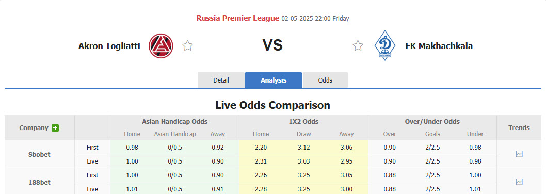Click the Akron Togliatti team logo
546x194 pixels.
161,45
